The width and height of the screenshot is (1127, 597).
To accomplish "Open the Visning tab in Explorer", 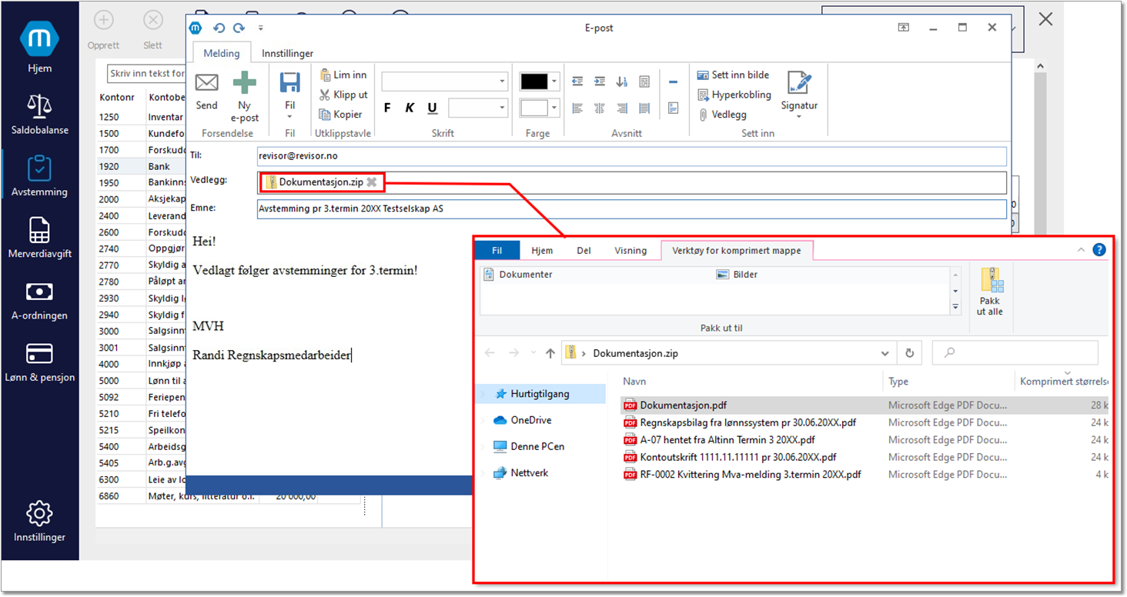I will (630, 250).
